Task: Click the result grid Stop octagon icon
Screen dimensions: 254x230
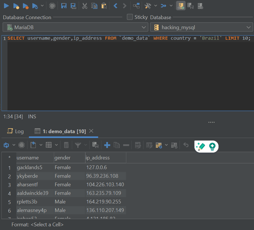Action: point(21,145)
